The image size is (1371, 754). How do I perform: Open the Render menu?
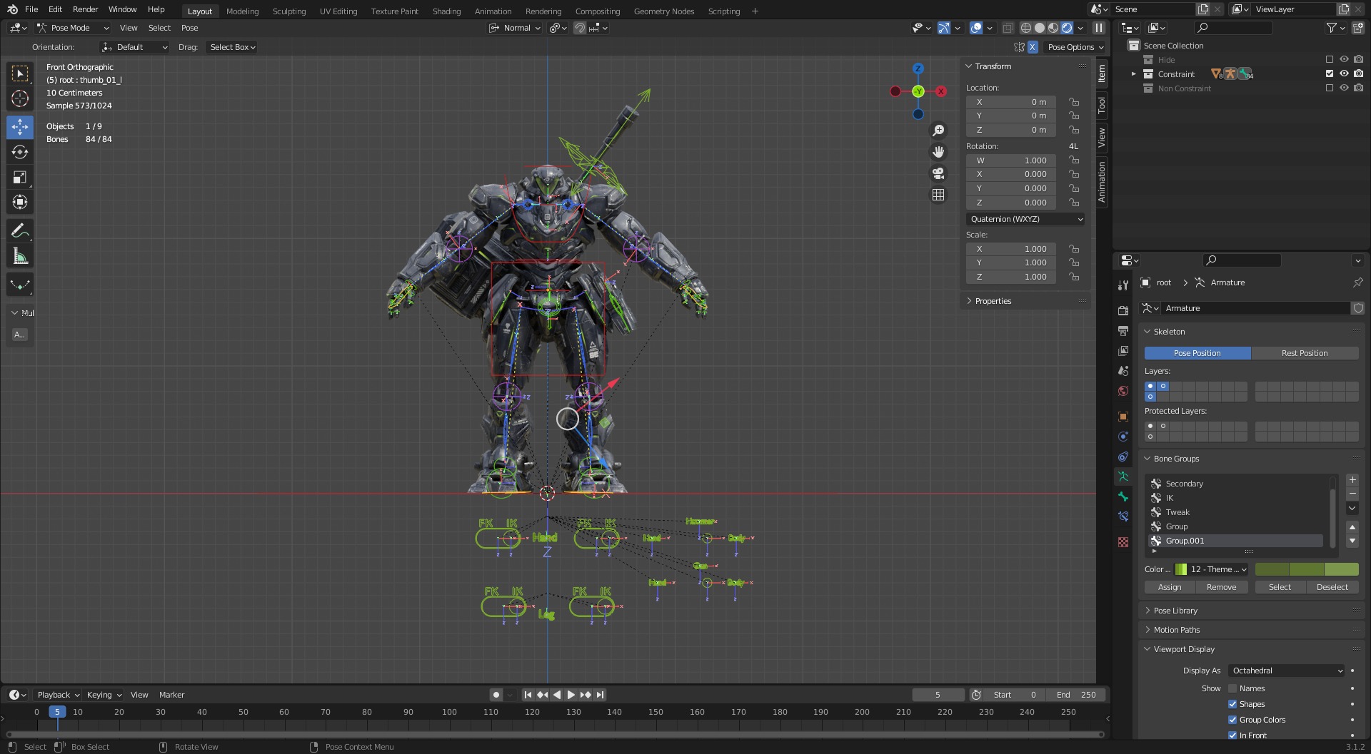(x=85, y=9)
